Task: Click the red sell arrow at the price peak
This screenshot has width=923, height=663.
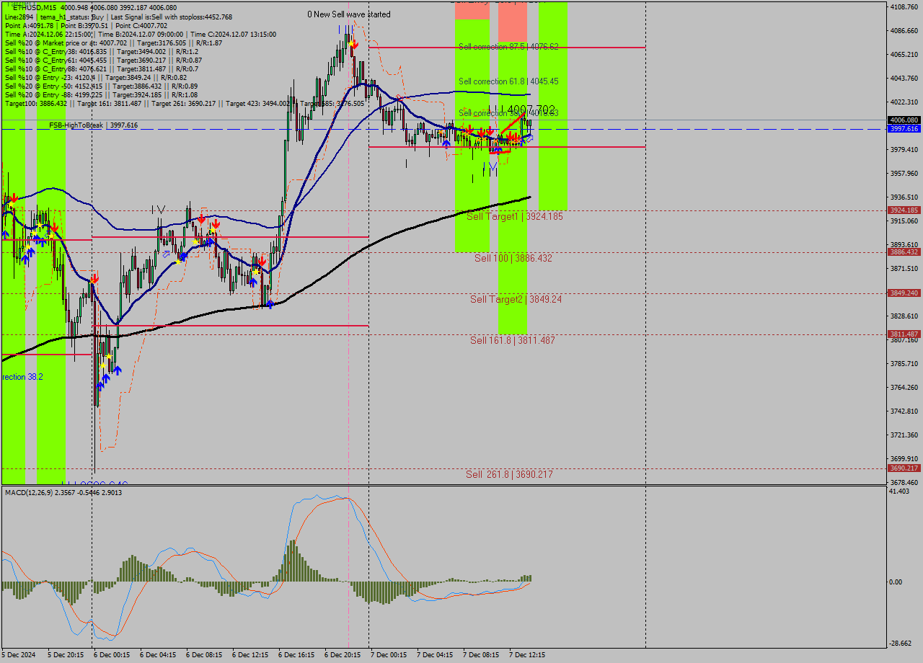Action: [353, 44]
